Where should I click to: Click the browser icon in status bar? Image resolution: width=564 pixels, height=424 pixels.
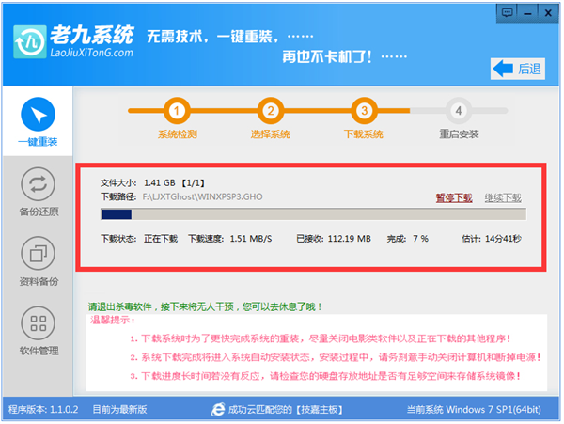218,411
